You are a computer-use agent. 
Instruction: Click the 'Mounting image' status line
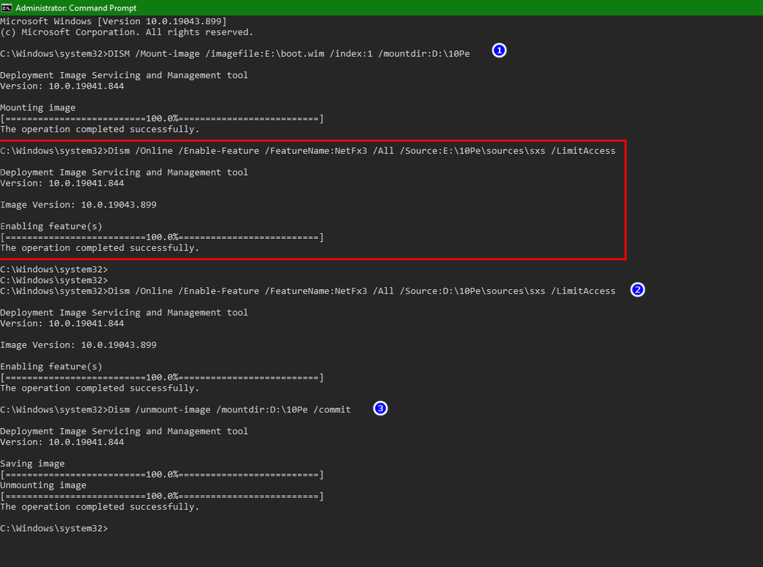click(x=38, y=108)
